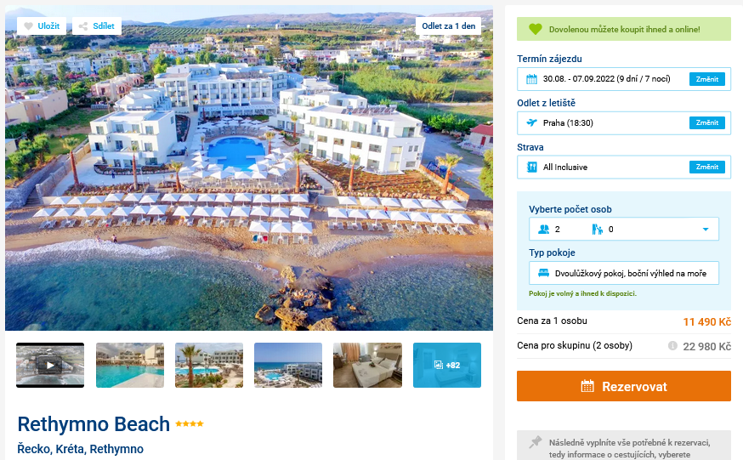Change departure airport with Změnit
Image resolution: width=743 pixels, height=460 pixels.
coord(707,122)
